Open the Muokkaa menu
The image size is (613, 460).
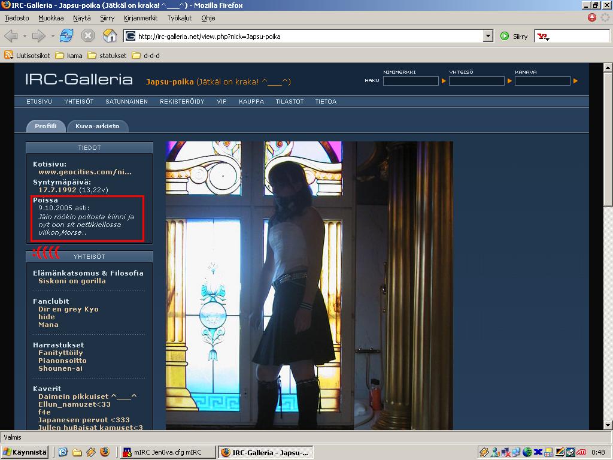(51, 18)
